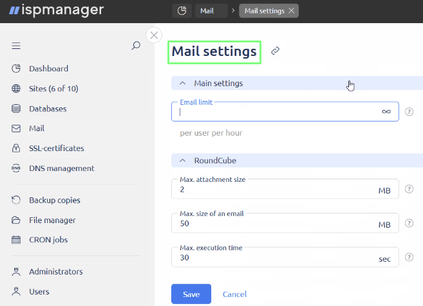423x306 pixels.
Task: Click the Mail envelope icon
Action: tap(16, 128)
